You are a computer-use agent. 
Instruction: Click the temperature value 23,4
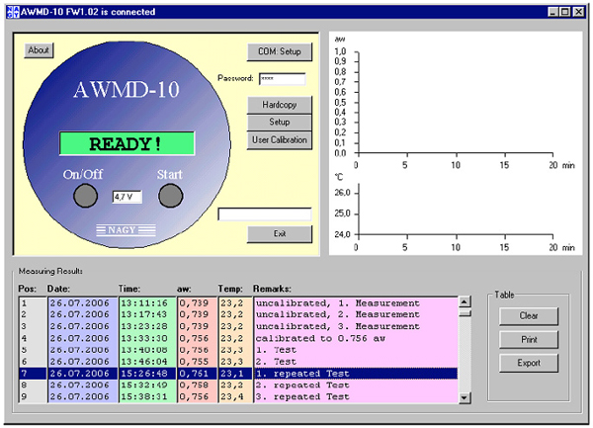(232, 397)
